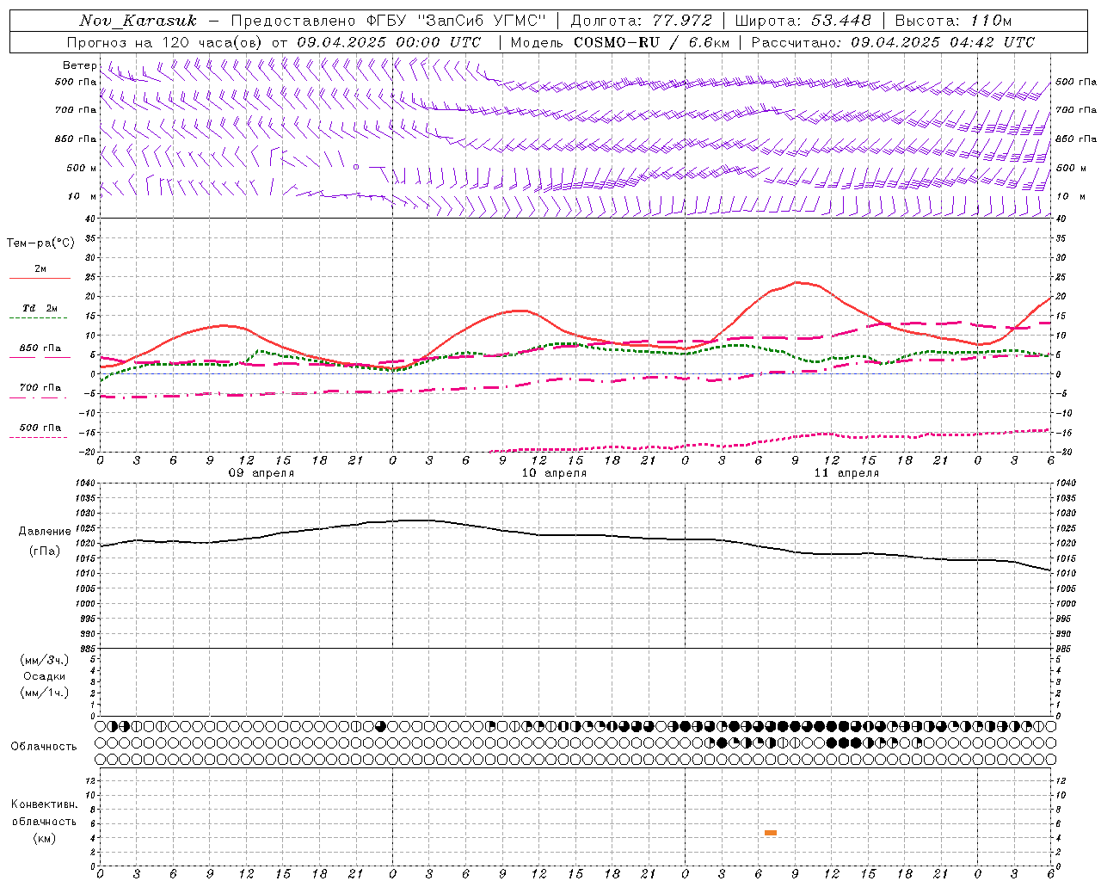Click the "40" value on the left temperature axis
Viewport: 1101px width, 881px height.
click(x=89, y=219)
